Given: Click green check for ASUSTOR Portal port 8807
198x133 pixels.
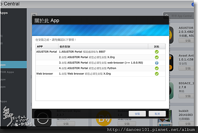Looking at the screenshot, I should click(157, 52).
